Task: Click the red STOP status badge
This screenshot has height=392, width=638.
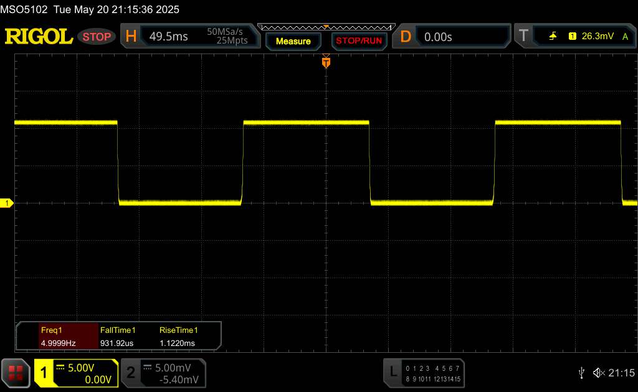Action: coord(97,37)
